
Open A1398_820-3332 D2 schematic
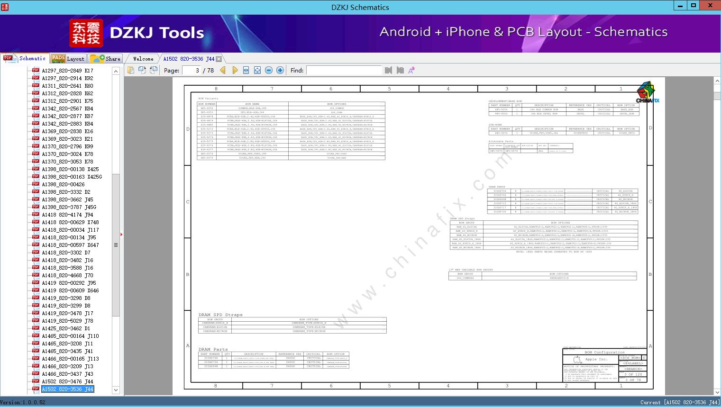(66, 192)
